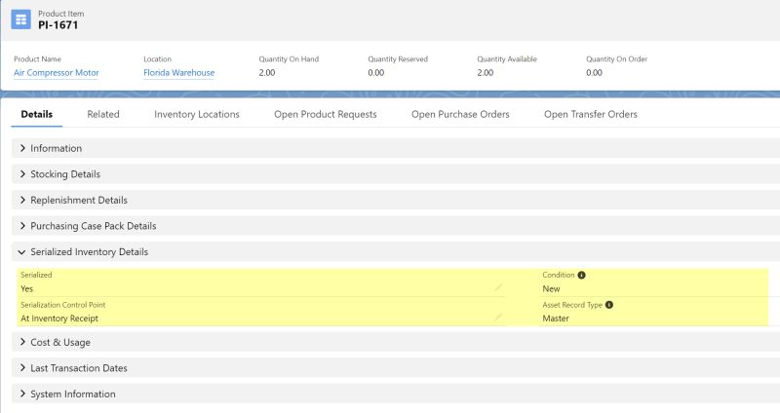The height and width of the screenshot is (413, 780).
Task: Open the Inventory Locations tab
Action: (197, 114)
